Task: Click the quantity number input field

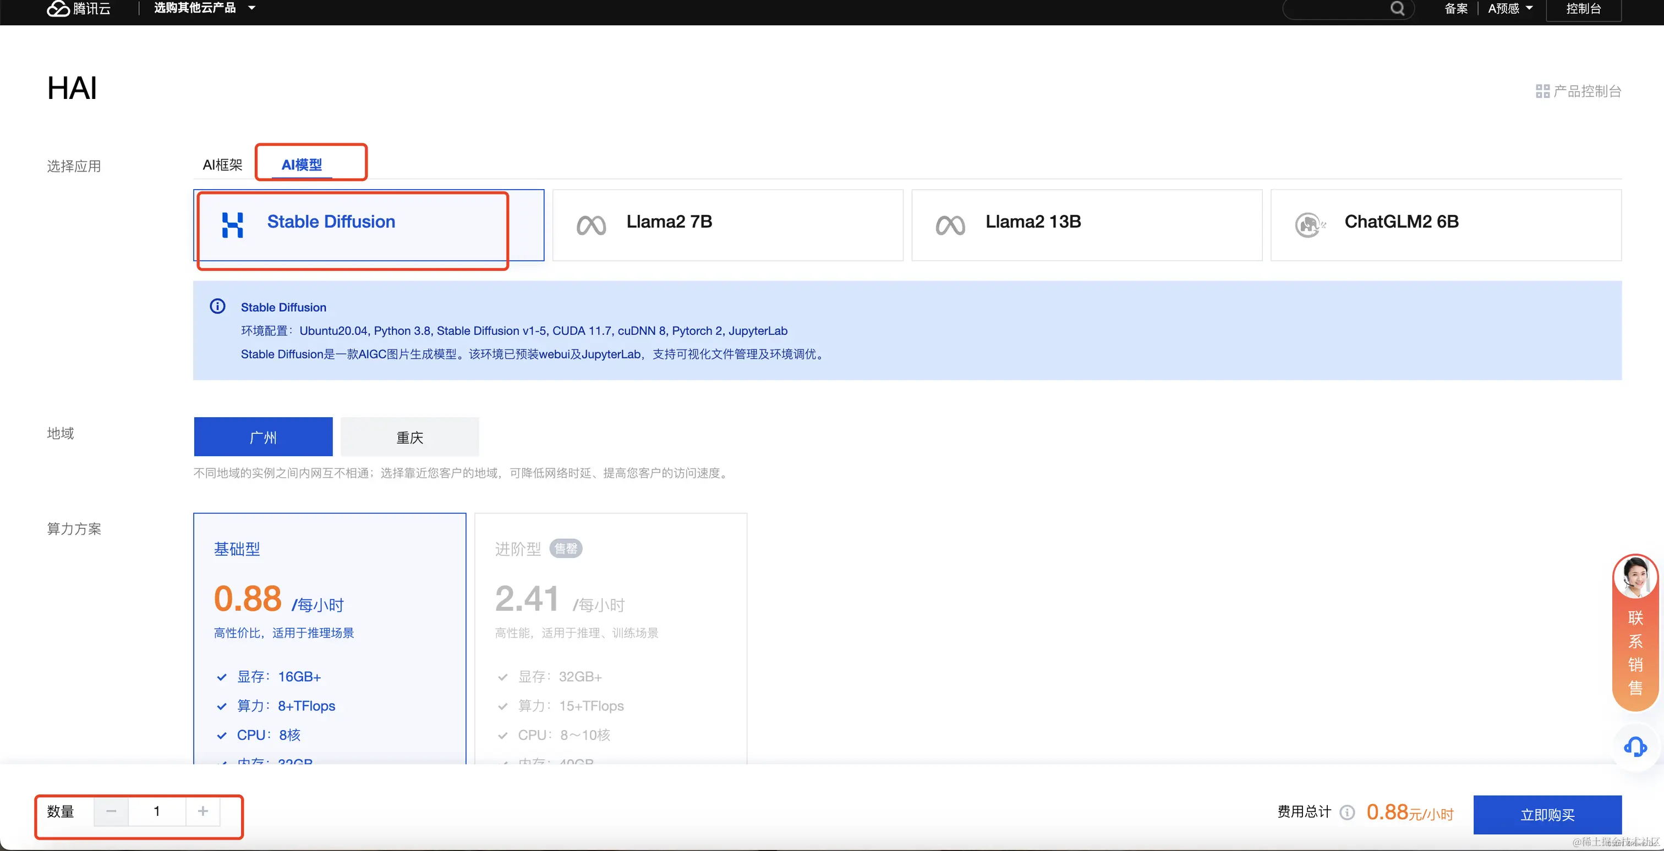Action: pos(157,811)
